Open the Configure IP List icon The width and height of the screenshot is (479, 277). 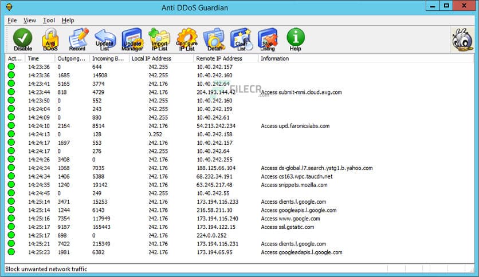(187, 39)
